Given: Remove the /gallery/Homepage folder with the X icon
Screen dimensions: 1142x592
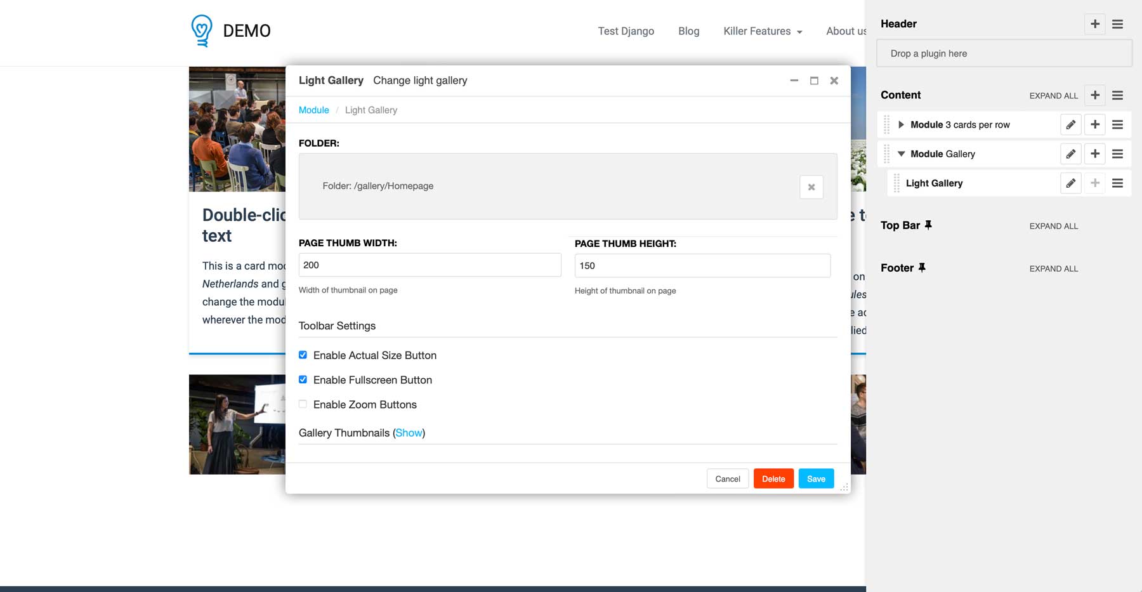Looking at the screenshot, I should [811, 187].
